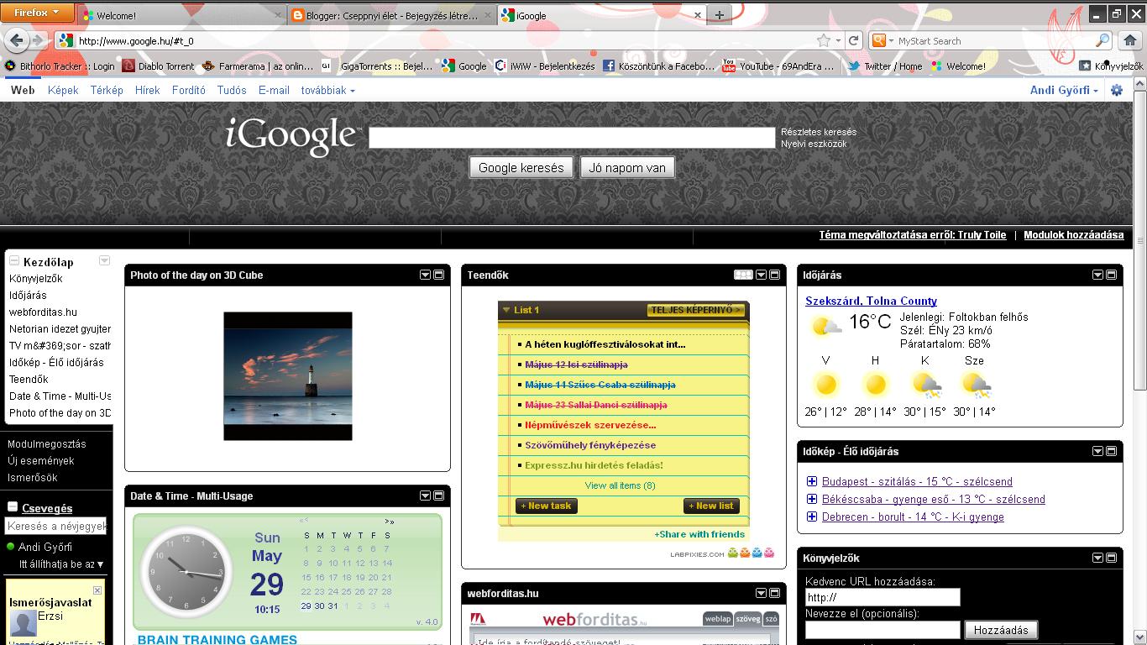Open the lighthouse photo thumbnail
The height and width of the screenshot is (645, 1147).
tap(288, 375)
